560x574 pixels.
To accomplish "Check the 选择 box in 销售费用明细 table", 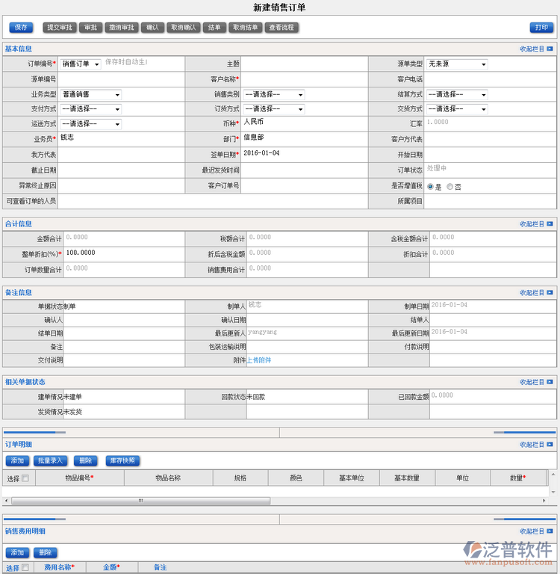I will click(x=25, y=567).
